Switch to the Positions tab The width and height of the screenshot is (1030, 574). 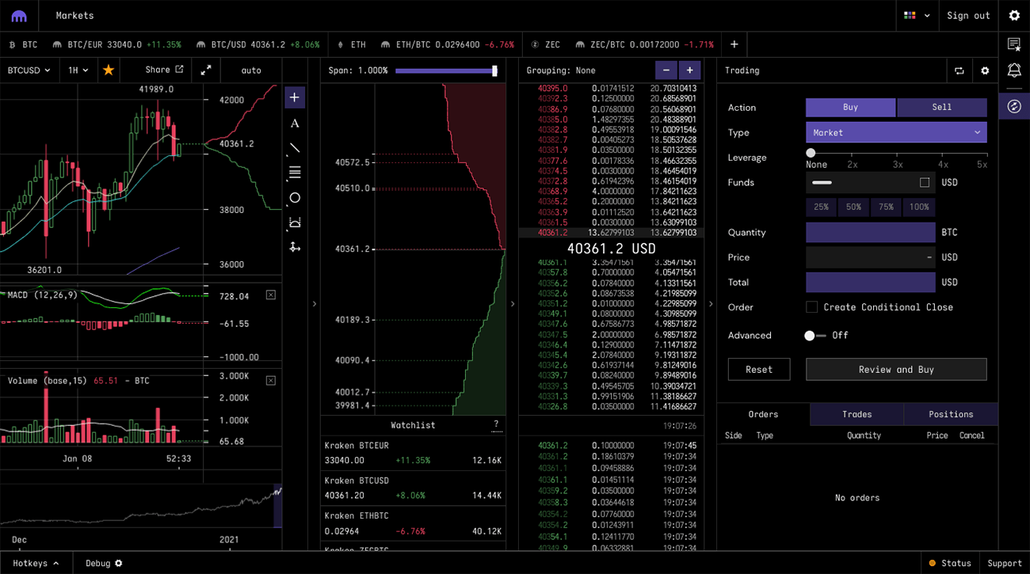pos(951,414)
